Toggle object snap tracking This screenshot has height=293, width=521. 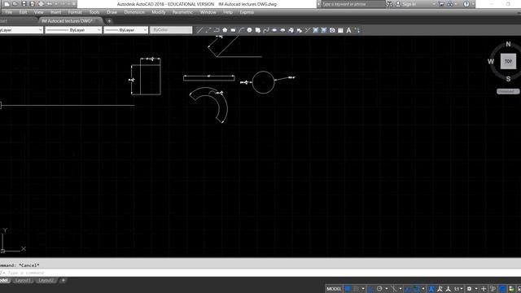tap(408, 289)
